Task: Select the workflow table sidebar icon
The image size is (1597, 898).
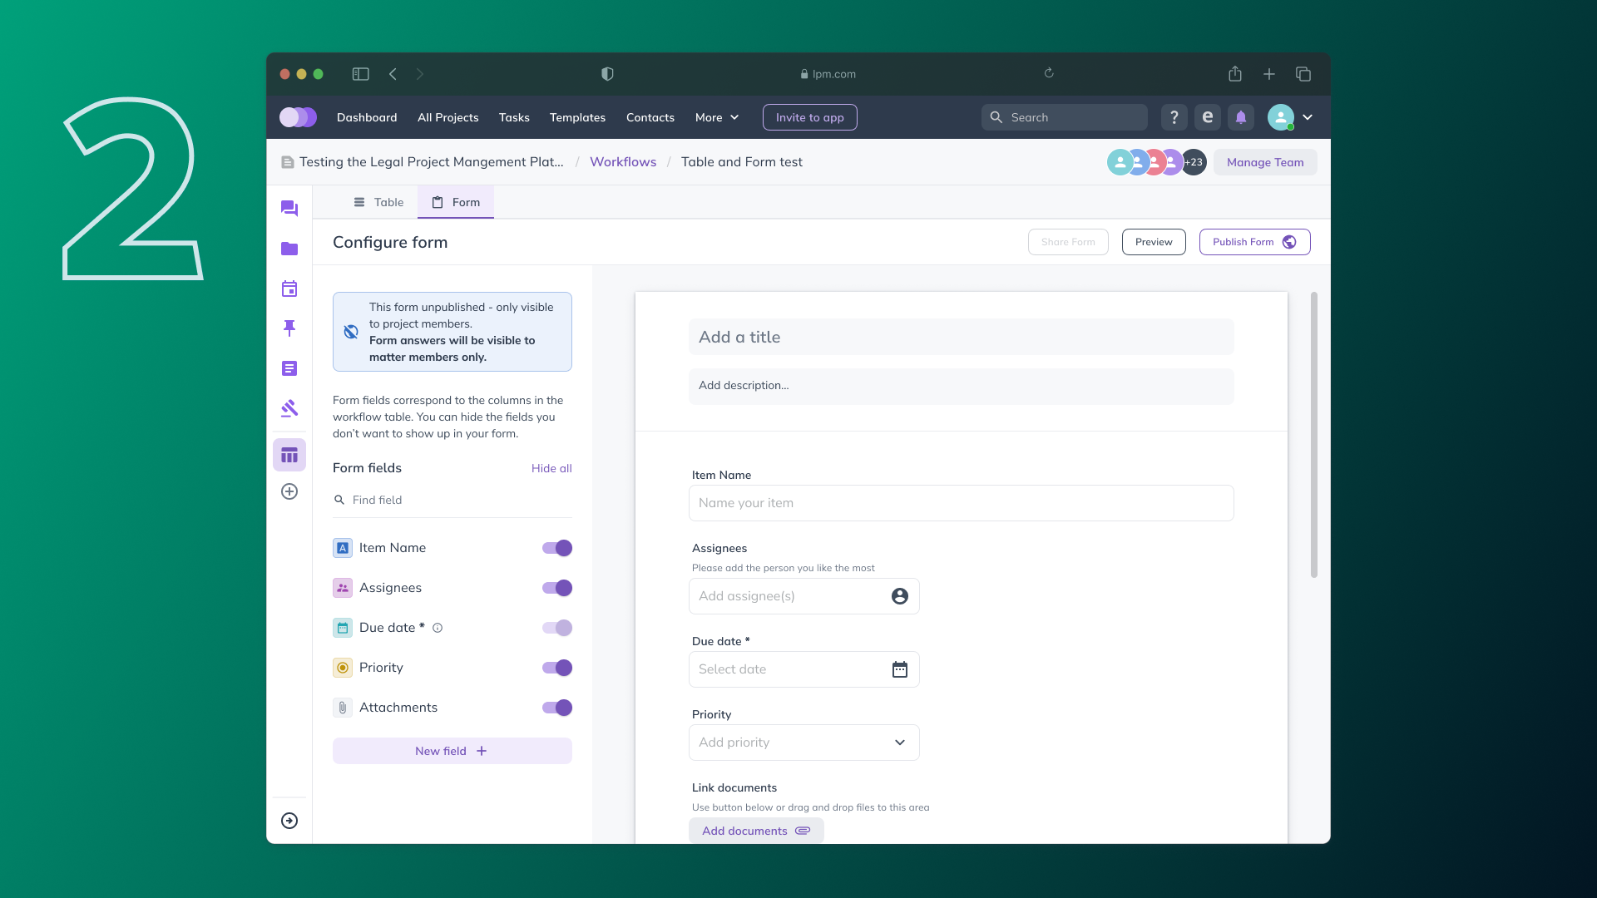Action: click(289, 455)
